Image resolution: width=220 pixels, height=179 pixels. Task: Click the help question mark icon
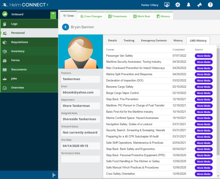(210, 5)
